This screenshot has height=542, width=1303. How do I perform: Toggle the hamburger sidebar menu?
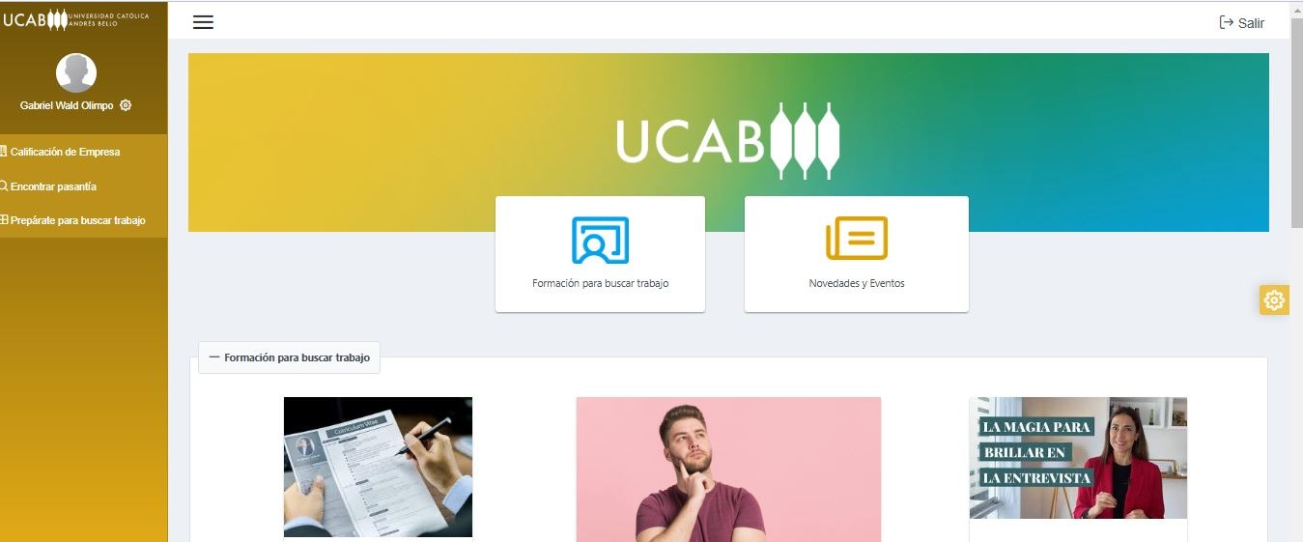(x=203, y=22)
